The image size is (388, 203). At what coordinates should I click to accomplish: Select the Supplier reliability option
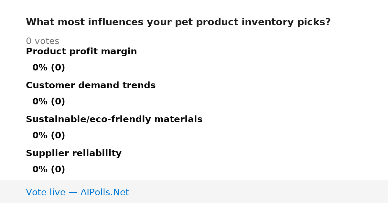tap(74, 153)
